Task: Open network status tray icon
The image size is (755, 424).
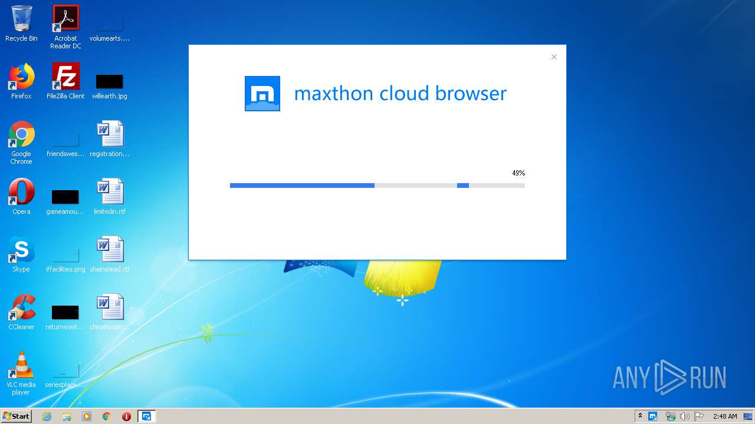Action: tap(670, 416)
